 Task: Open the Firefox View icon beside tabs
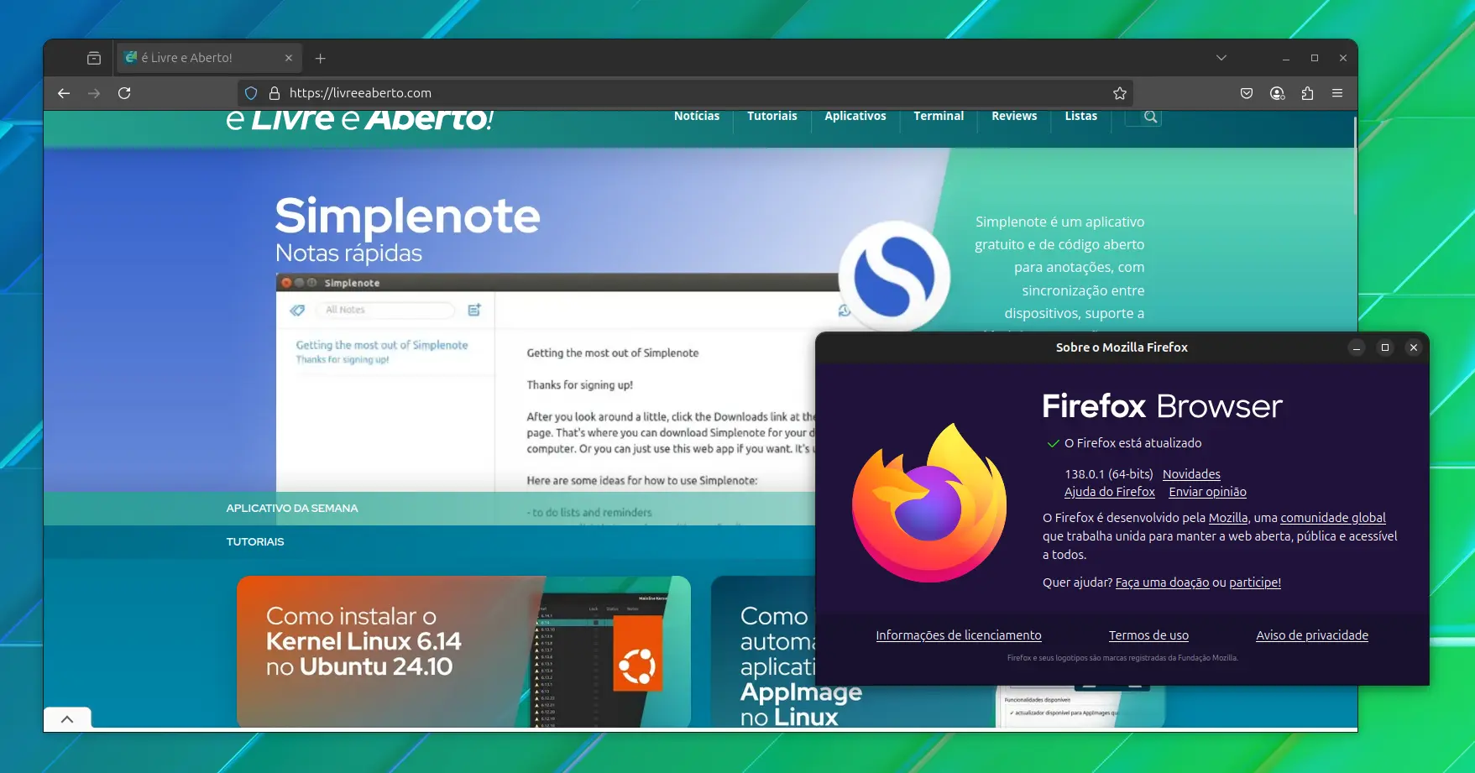pyautogui.click(x=94, y=58)
